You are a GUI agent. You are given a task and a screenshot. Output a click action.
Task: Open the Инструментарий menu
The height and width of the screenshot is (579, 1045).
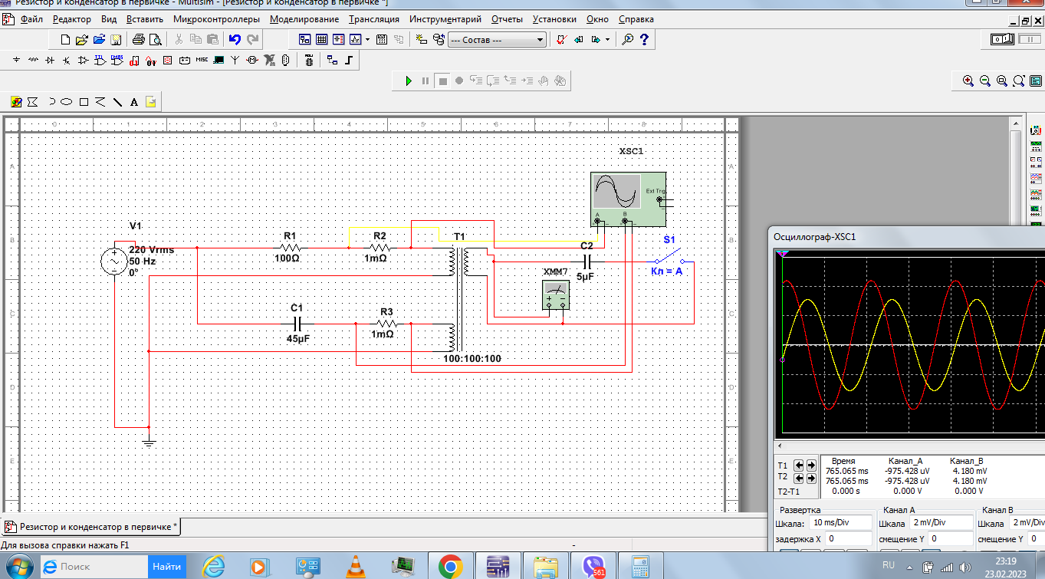[445, 19]
